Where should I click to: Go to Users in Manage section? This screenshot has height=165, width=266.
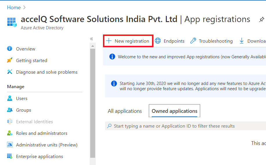pyautogui.click(x=21, y=99)
